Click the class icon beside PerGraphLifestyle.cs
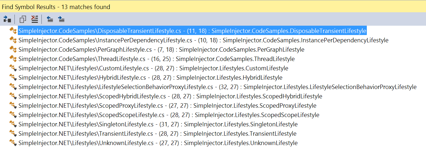The image size is (426, 150). point(13,49)
